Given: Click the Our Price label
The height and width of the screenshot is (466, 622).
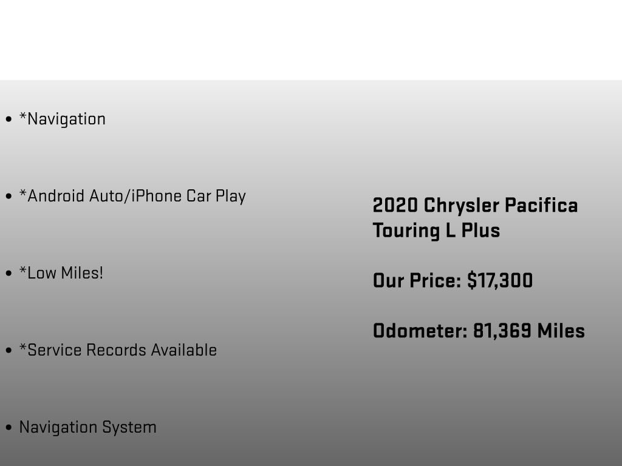Looking at the screenshot, I should [x=417, y=280].
